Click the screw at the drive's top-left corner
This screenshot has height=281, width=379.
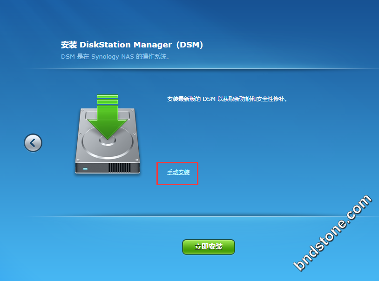click(82, 110)
